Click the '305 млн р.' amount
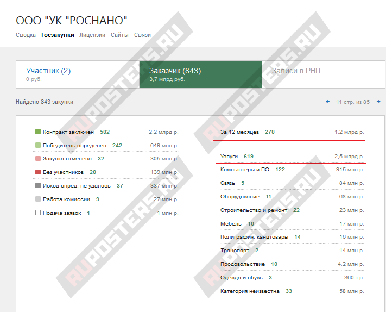 tap(164, 159)
